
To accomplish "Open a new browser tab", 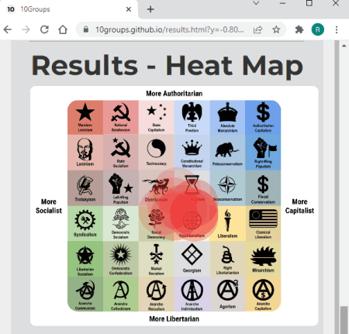I will (x=150, y=9).
